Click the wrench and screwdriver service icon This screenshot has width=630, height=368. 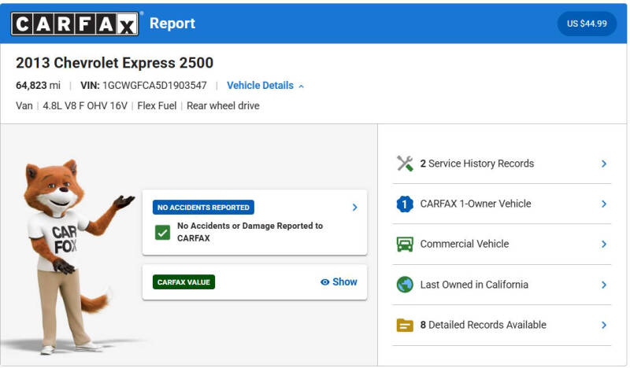pos(405,164)
